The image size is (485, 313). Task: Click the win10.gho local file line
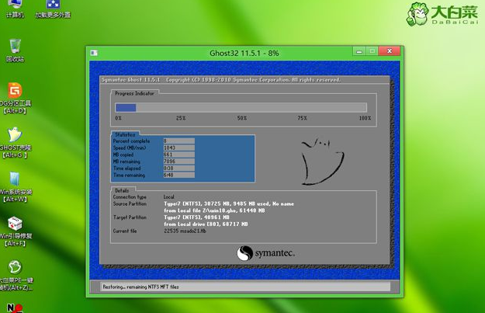tap(214, 210)
